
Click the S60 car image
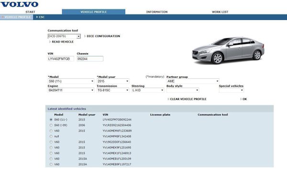click(x=228, y=51)
